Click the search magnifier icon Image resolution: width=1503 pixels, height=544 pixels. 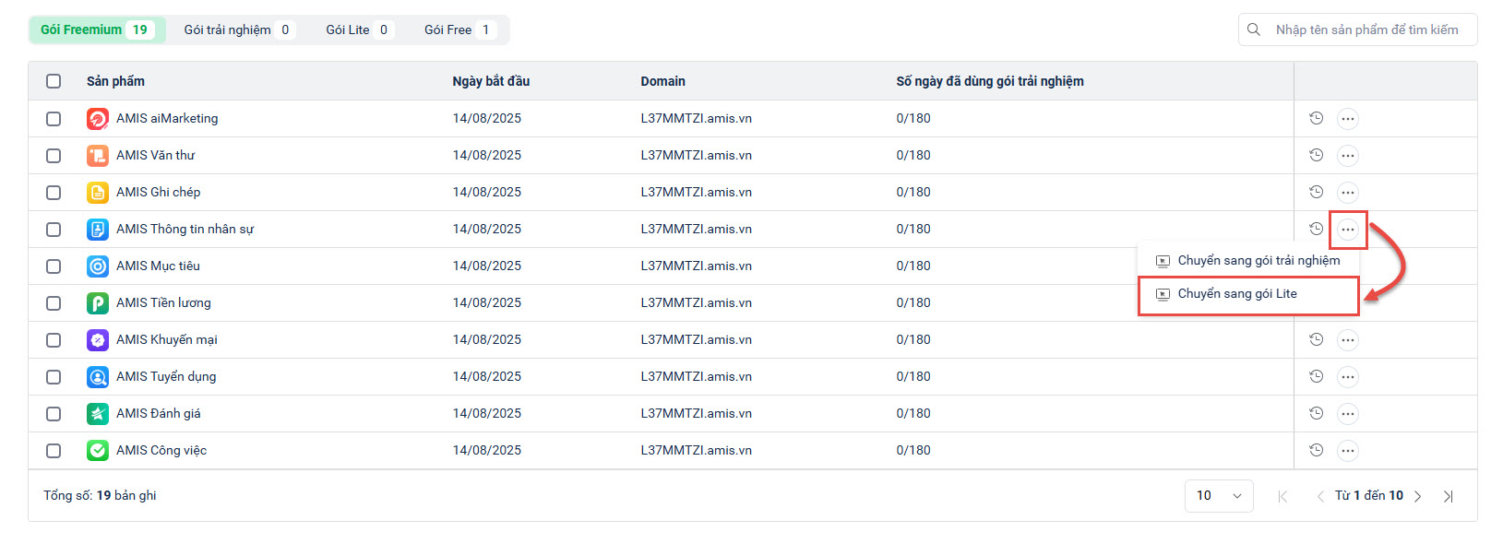[1254, 30]
